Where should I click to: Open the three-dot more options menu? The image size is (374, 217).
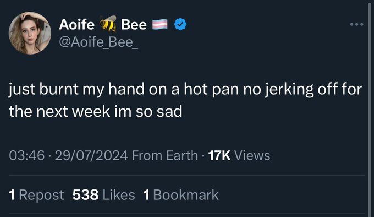click(357, 24)
